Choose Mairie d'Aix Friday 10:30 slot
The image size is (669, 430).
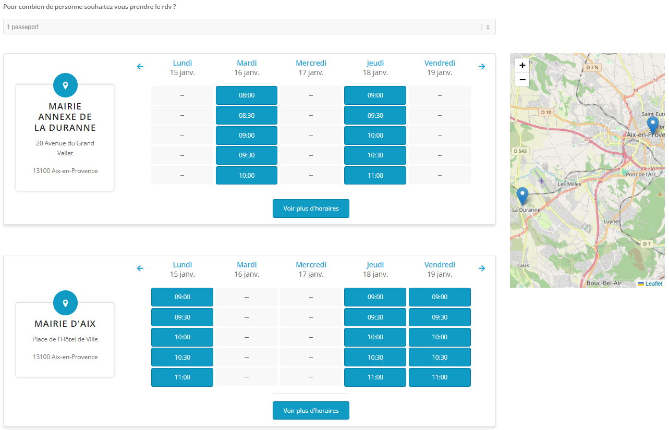440,358
